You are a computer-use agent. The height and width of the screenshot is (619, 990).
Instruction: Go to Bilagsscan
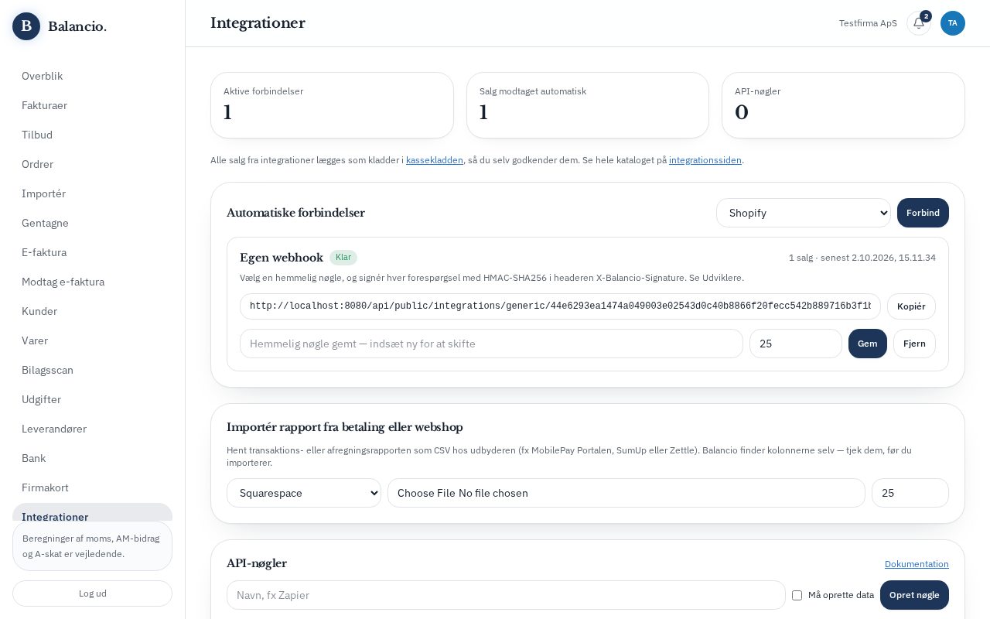(x=92, y=370)
